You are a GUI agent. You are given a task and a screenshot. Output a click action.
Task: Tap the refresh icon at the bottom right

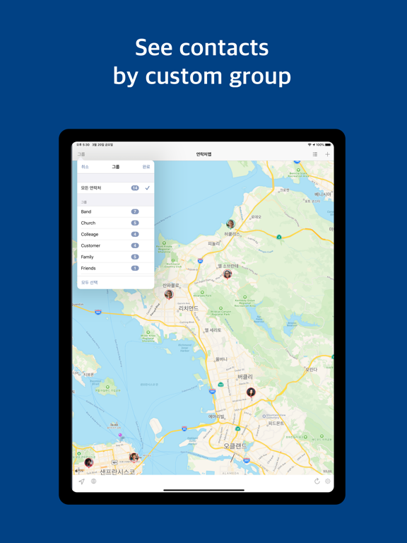click(317, 481)
